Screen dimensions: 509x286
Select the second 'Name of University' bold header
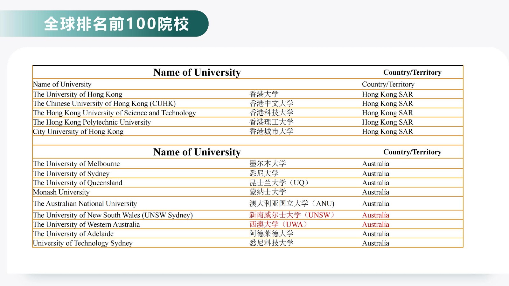197,152
